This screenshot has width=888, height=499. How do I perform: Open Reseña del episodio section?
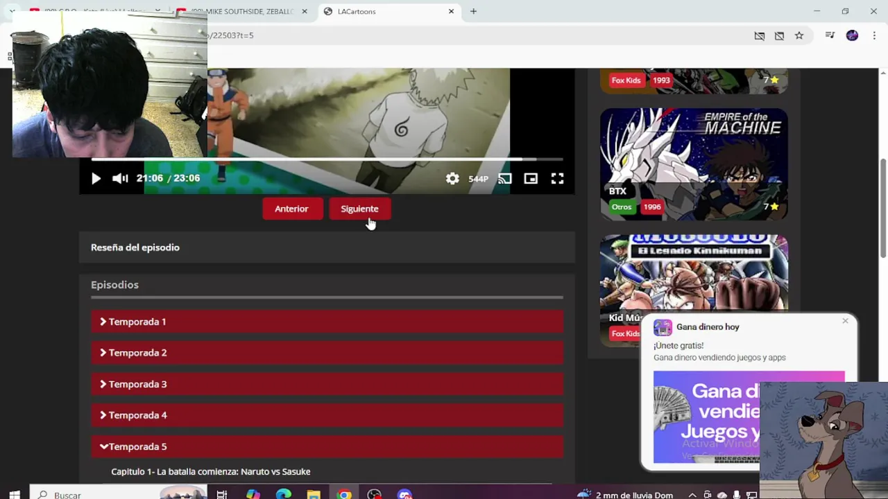(x=327, y=247)
